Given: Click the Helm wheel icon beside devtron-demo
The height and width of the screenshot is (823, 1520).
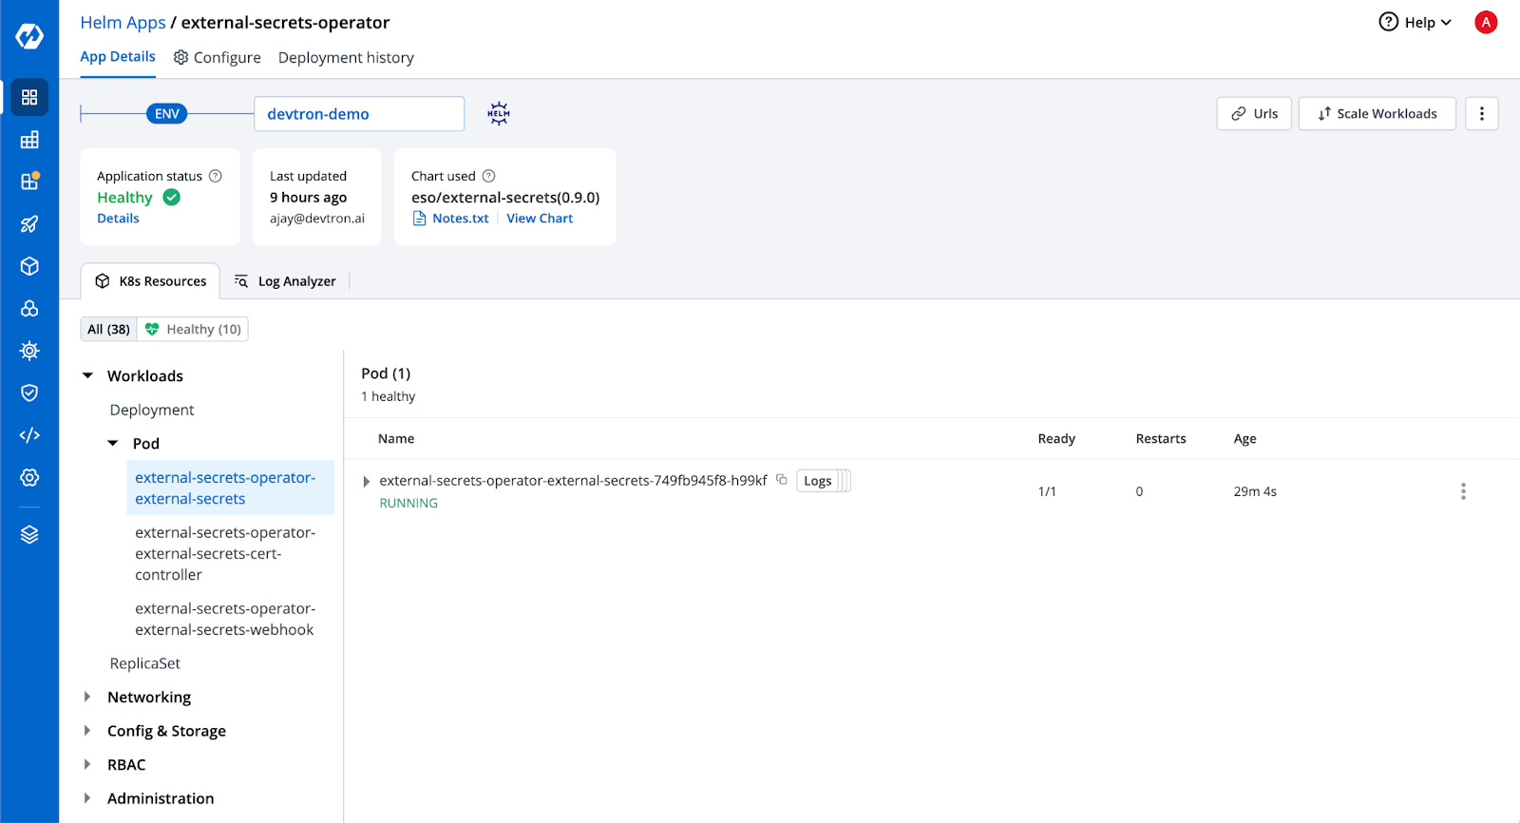Looking at the screenshot, I should (x=499, y=114).
